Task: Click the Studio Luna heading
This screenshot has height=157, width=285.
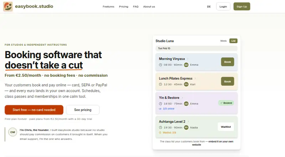Action: pyautogui.click(x=165, y=41)
